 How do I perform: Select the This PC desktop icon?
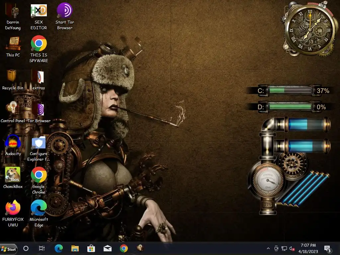(13, 47)
